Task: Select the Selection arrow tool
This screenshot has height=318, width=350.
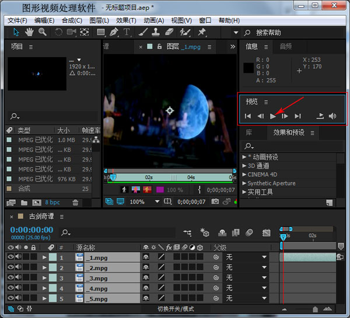Action: tap(16, 32)
